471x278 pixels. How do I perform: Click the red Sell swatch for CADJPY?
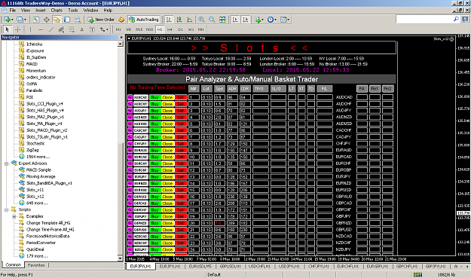tap(180, 137)
